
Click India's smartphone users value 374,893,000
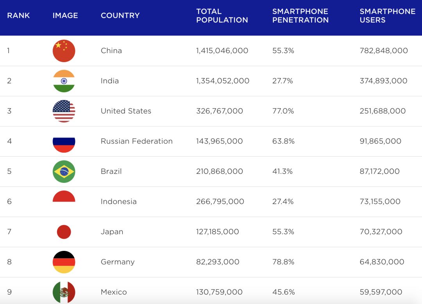point(383,81)
